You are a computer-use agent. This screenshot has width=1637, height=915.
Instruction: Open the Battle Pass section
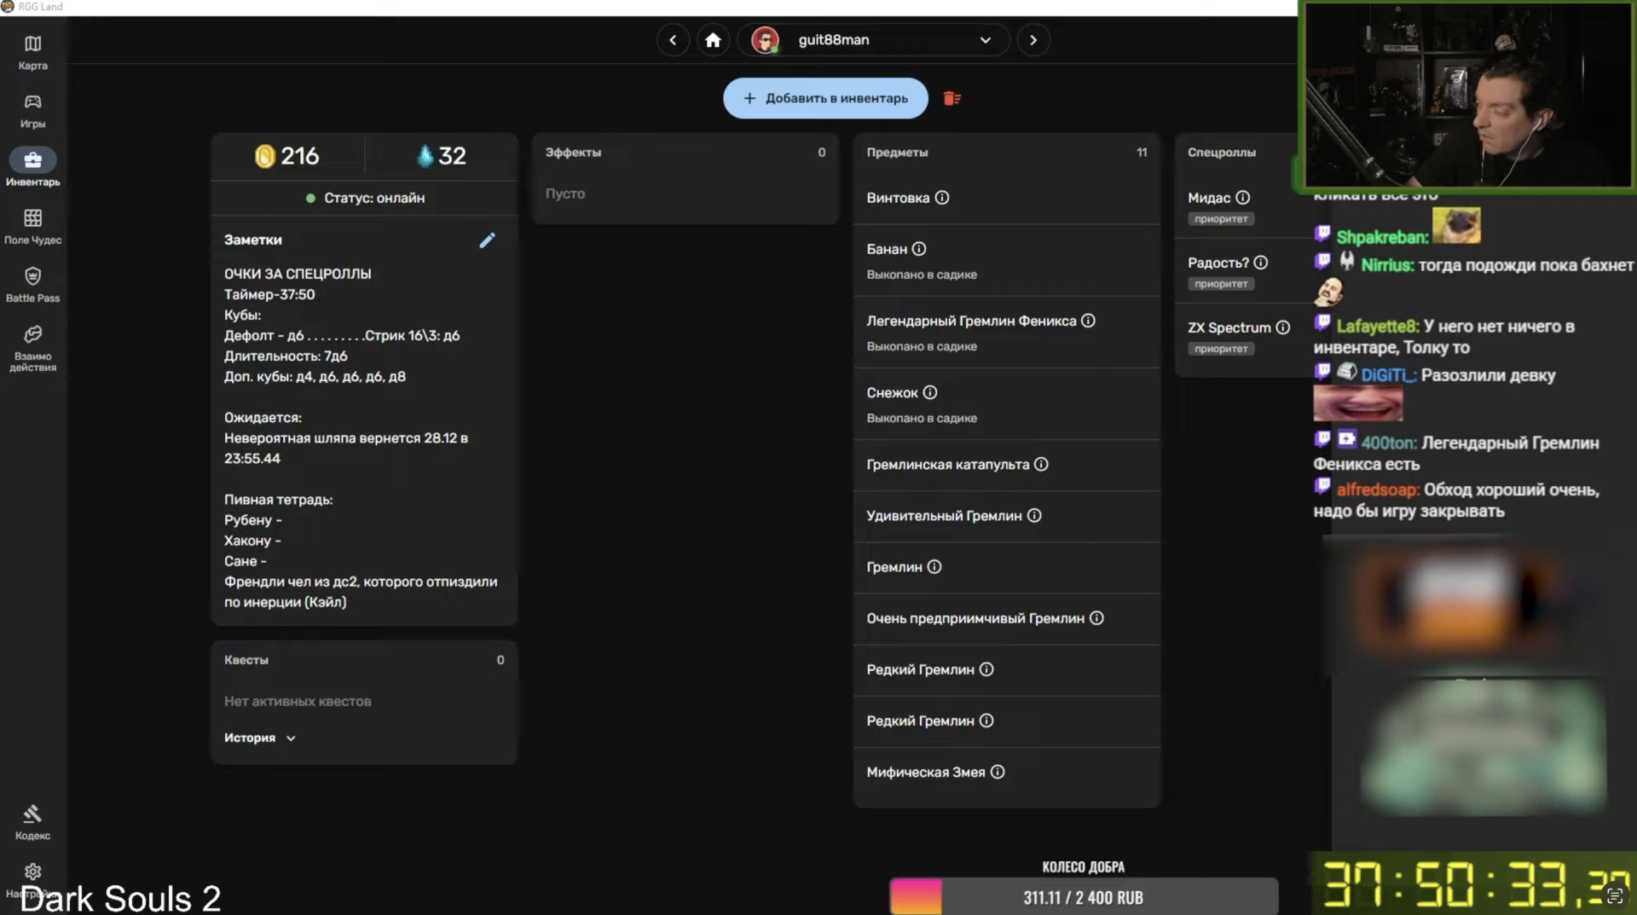click(x=32, y=285)
